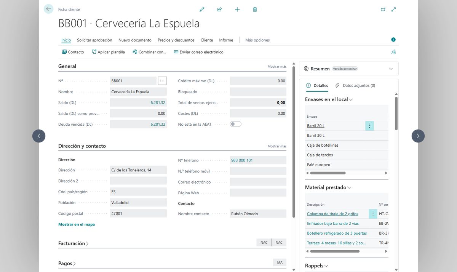Expand the Facturación section
Image resolution: width=457 pixels, height=272 pixels.
(74, 243)
